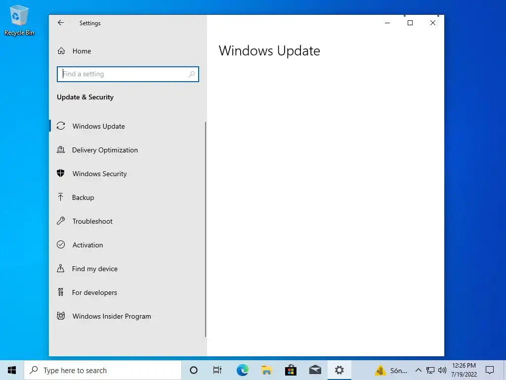Click the Settings gear taskbar icon

(x=339, y=370)
